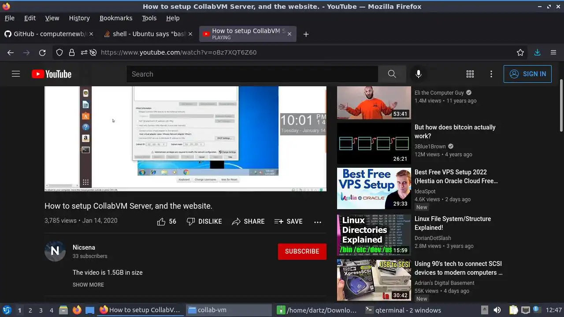Open bitcoin video thumbnail
This screenshot has width=564, height=317.
point(374,144)
